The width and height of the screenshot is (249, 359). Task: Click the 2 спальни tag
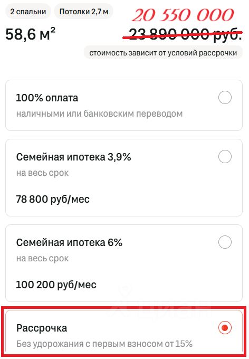click(x=28, y=12)
